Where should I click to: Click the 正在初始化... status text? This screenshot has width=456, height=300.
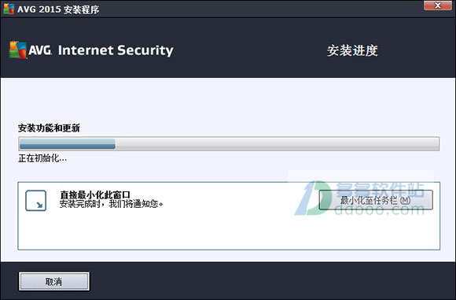[42, 158]
